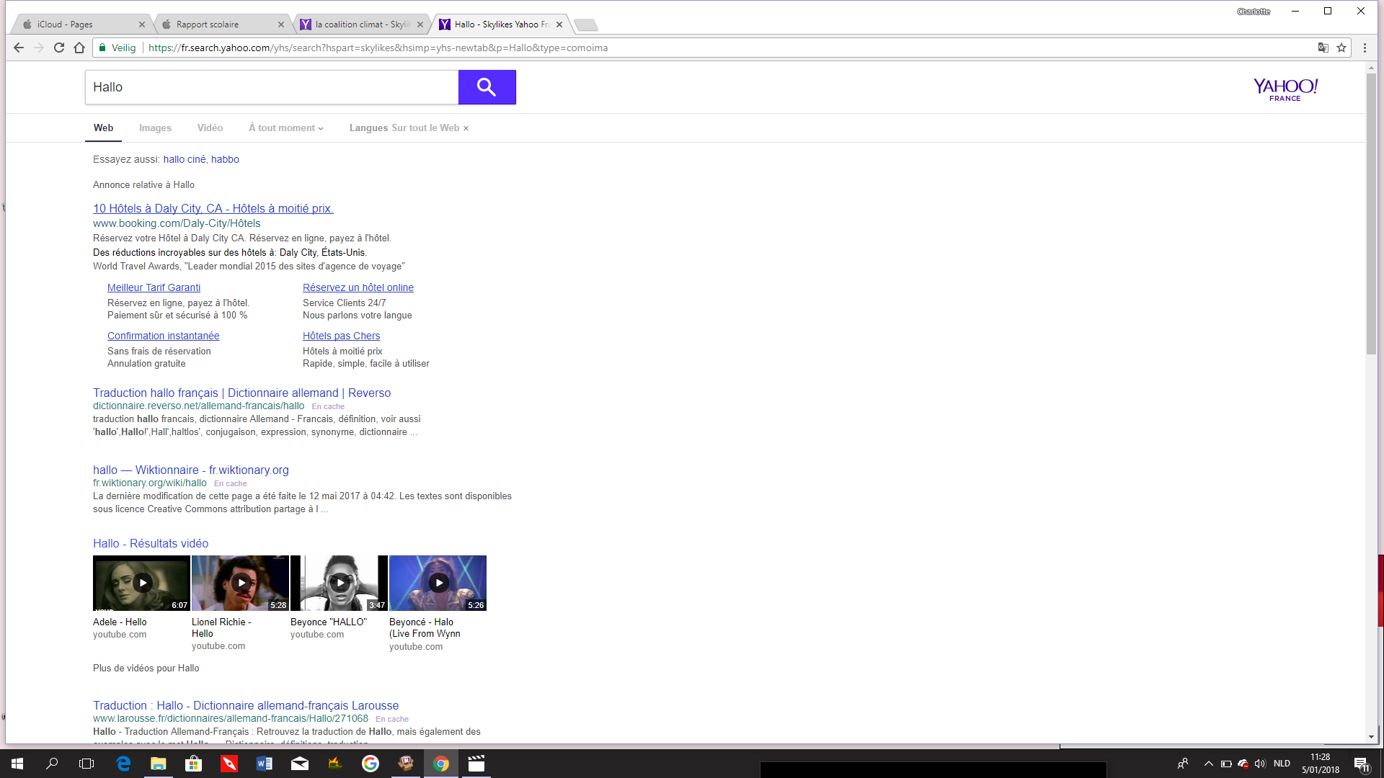Remove the 'Sur tout le Web' language filter
1384x778 pixels.
[466, 128]
